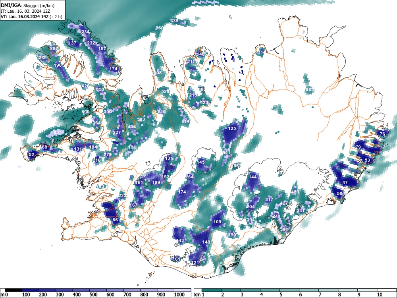397x298 pixels.
Task: Click the visibility value 541 on the map
Action: pyautogui.click(x=226, y=153)
